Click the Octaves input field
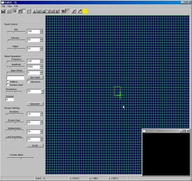Viewport: 192px width, 181px height. click(x=10, y=99)
